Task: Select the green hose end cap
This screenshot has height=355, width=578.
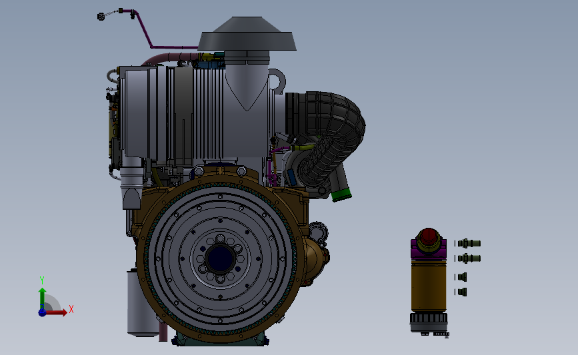Action: [341, 194]
